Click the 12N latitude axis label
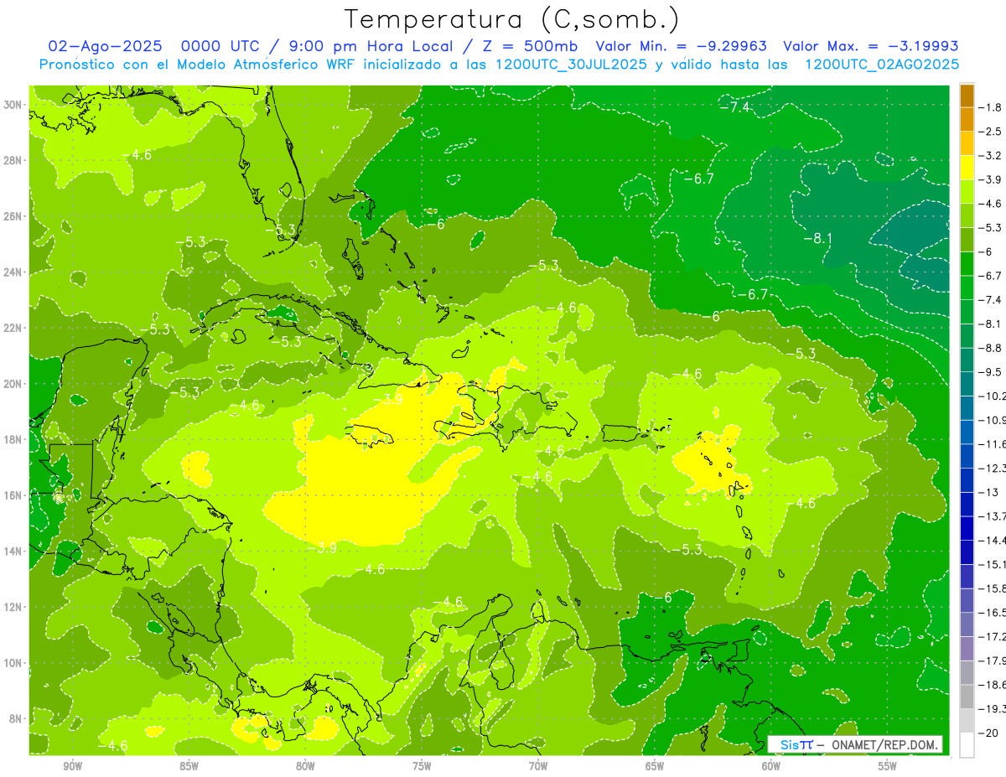Screen dimensions: 1006x777 point(13,607)
